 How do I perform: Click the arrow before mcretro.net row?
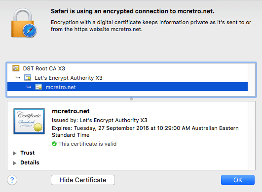coord(29,87)
